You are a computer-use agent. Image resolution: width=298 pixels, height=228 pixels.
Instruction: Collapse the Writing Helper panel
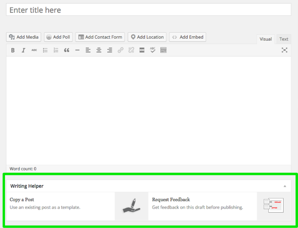pyautogui.click(x=285, y=186)
